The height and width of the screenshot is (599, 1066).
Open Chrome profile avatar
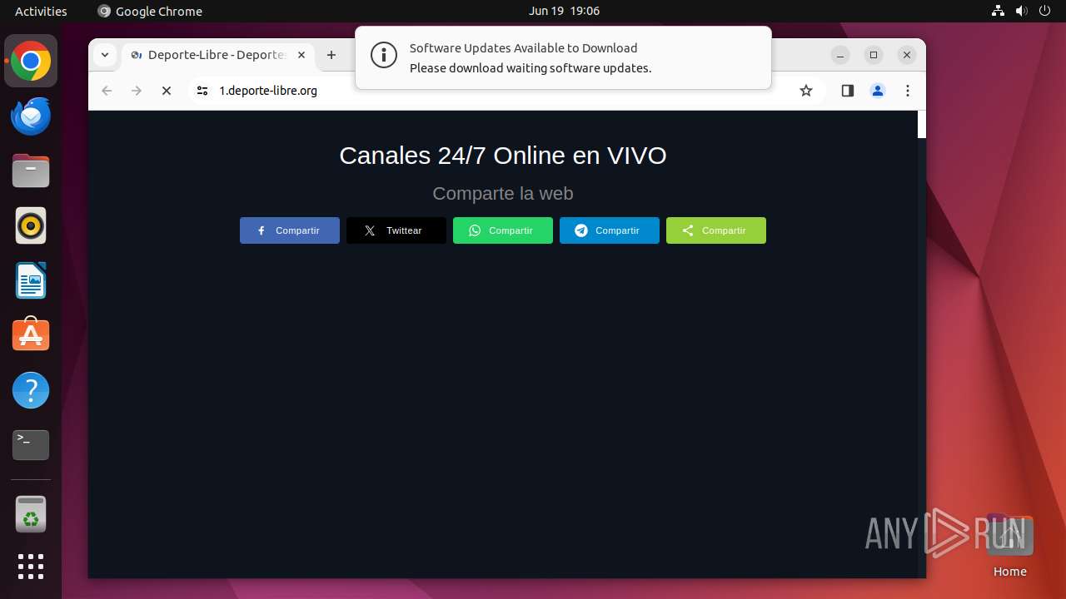coord(878,91)
